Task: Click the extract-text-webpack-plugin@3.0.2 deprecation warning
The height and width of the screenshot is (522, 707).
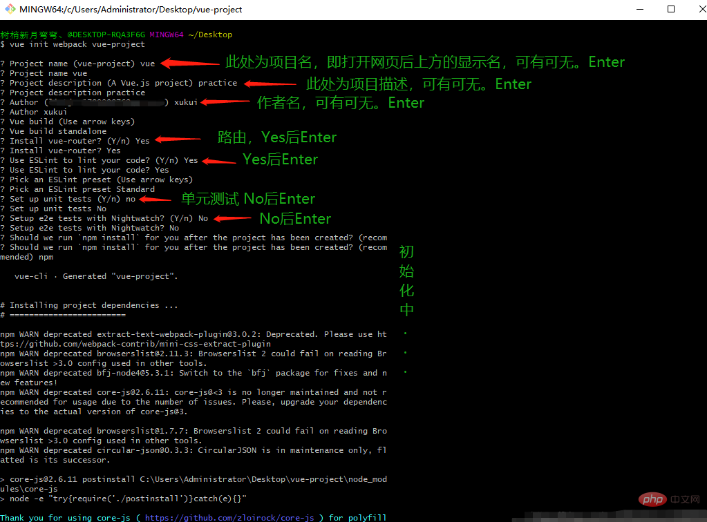Action: pyautogui.click(x=194, y=339)
